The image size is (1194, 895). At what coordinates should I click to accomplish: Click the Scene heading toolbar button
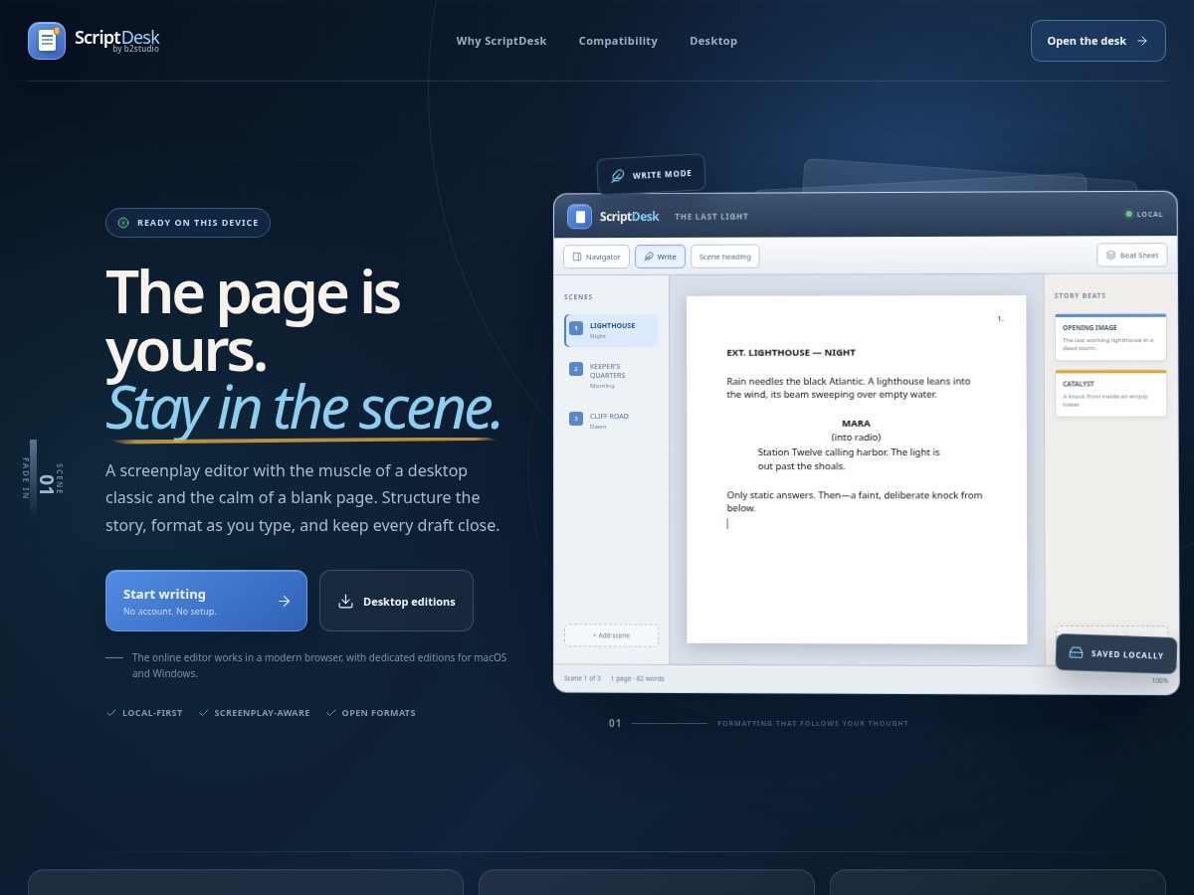(x=724, y=257)
